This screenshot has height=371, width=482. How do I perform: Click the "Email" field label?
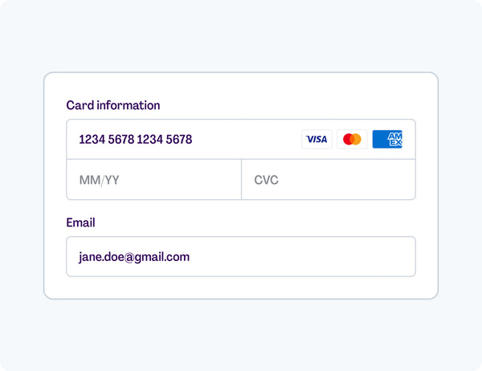point(80,222)
